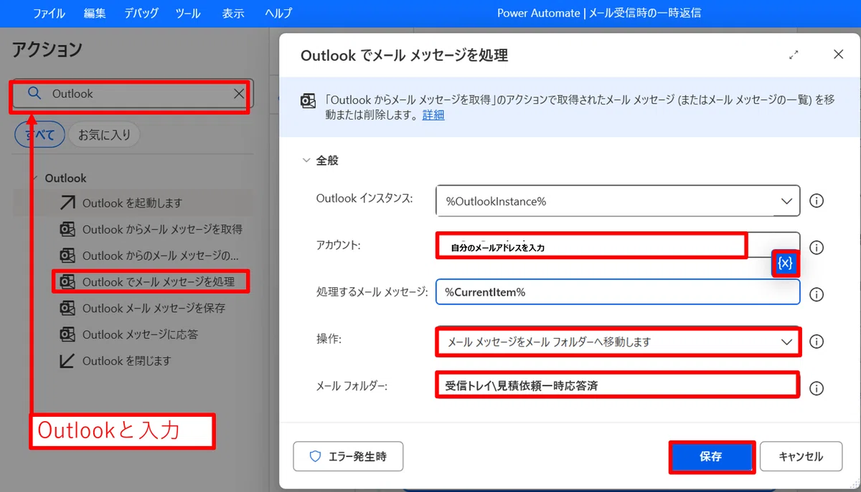861x492 pixels.
Task: Show info for アカウント
Action: pyautogui.click(x=816, y=248)
